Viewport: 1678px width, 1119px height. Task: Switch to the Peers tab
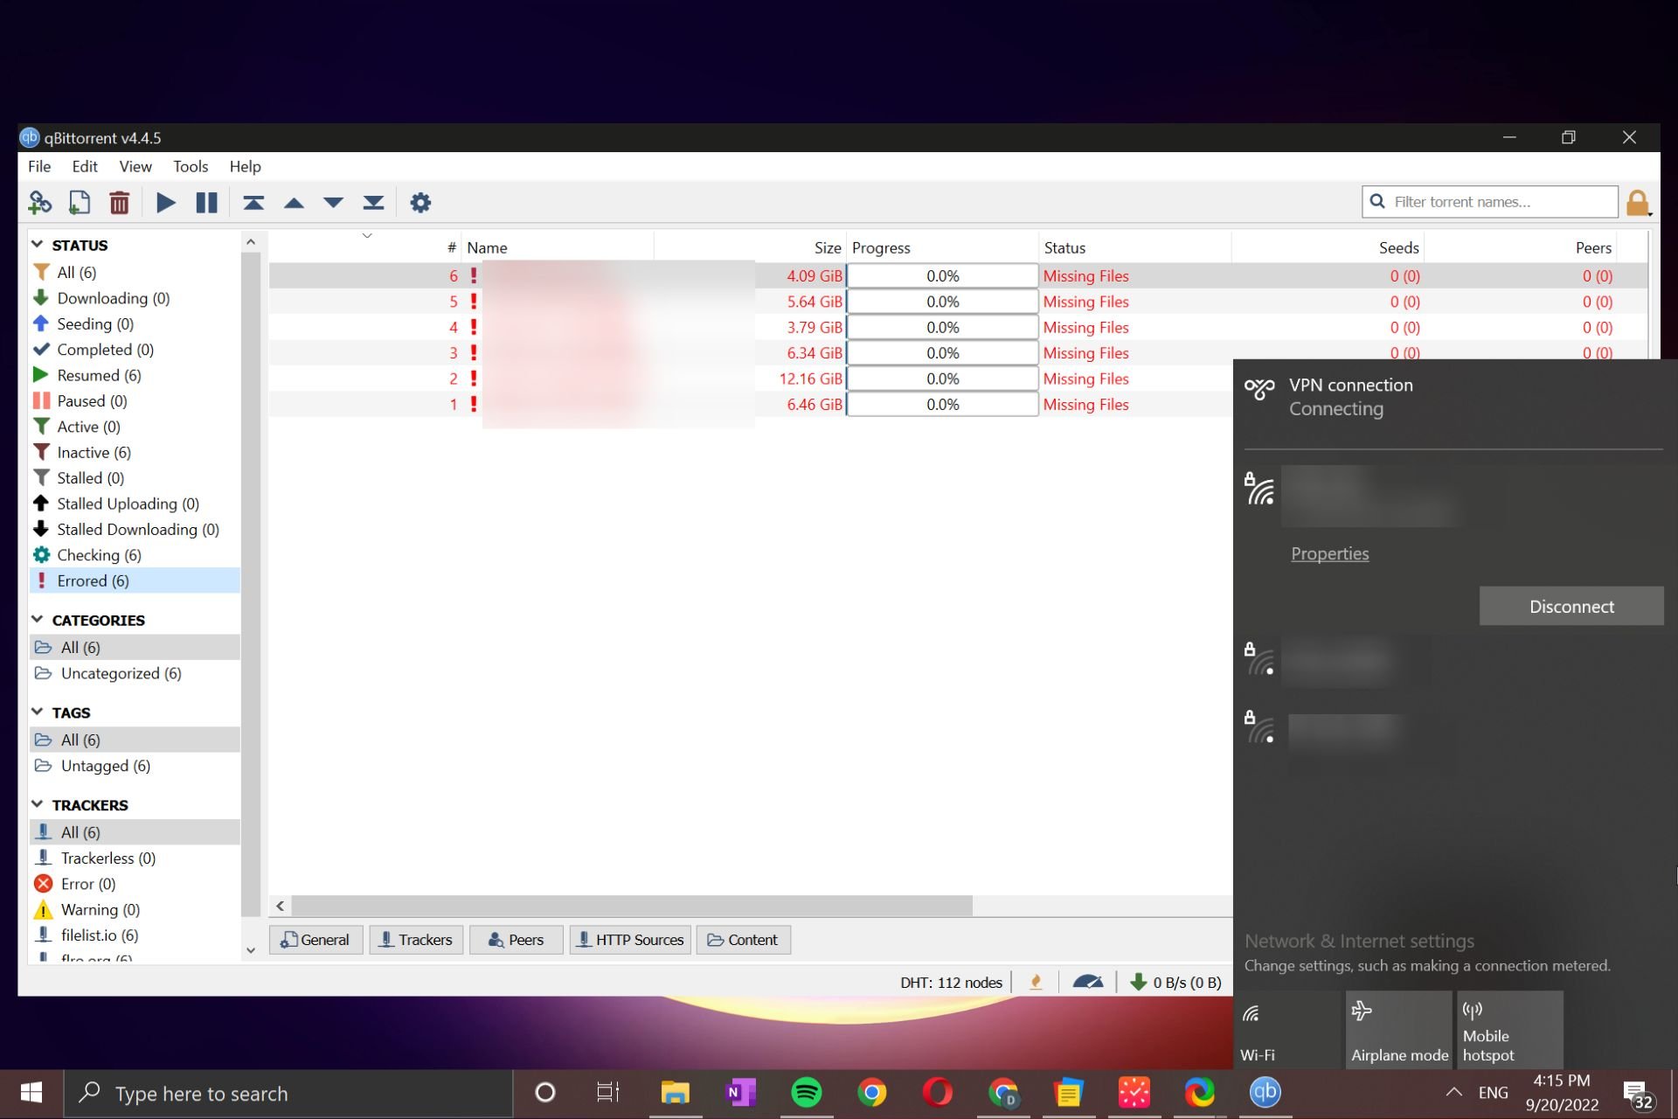(516, 940)
